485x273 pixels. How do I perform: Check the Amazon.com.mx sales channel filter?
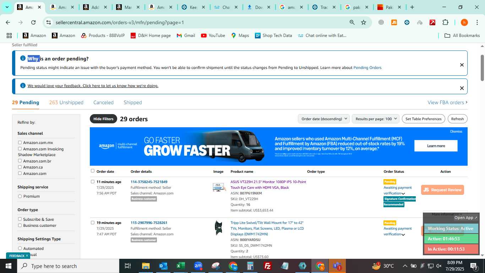tap(20, 143)
